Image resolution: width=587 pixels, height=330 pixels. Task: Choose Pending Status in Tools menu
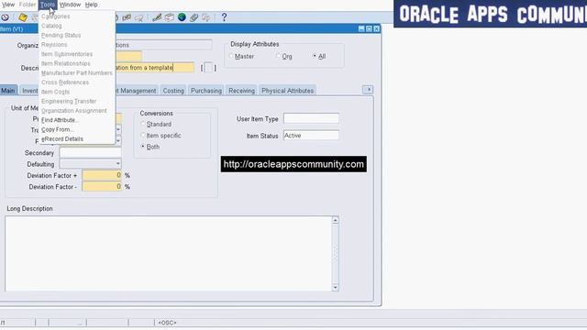coord(77,35)
